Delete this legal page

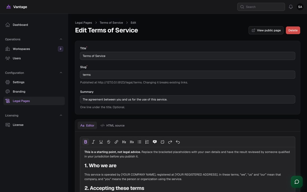(x=293, y=30)
